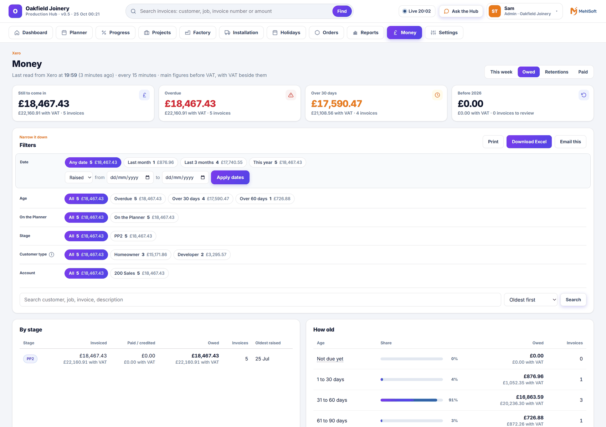Viewport: 606px width, 427px height.
Task: Expand the Sam account menu arrow
Action: click(556, 11)
